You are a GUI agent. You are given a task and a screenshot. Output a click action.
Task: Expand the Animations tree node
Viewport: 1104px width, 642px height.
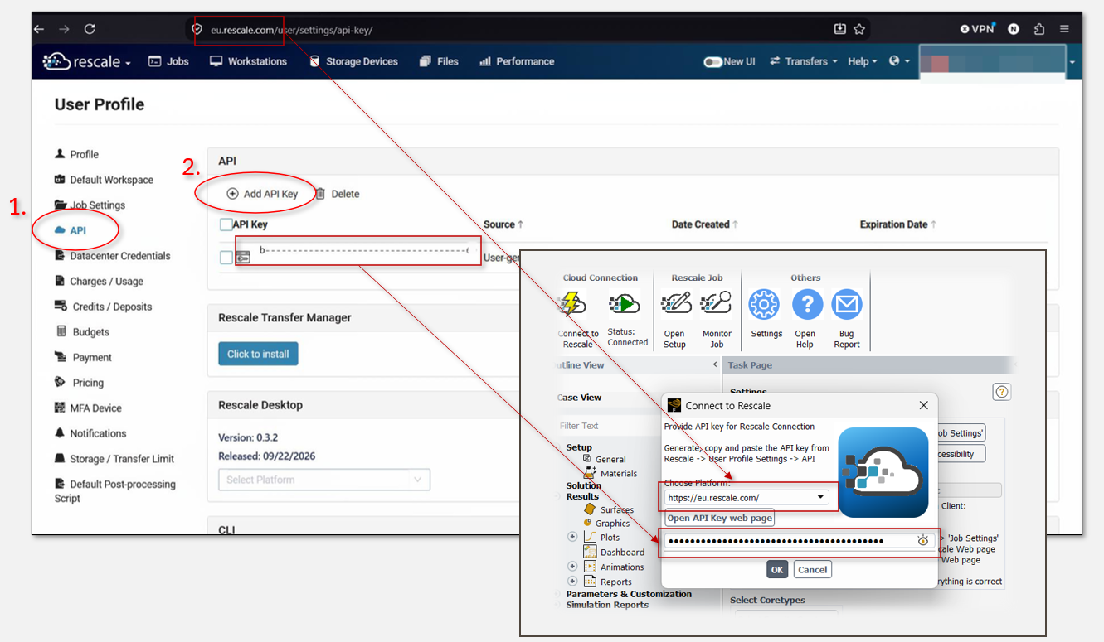pyautogui.click(x=572, y=567)
